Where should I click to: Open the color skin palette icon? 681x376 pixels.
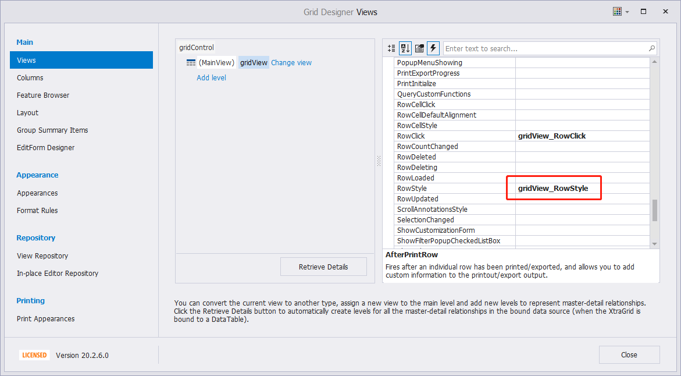(x=617, y=12)
